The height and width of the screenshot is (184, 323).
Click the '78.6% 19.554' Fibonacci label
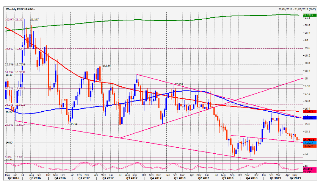[14, 49]
